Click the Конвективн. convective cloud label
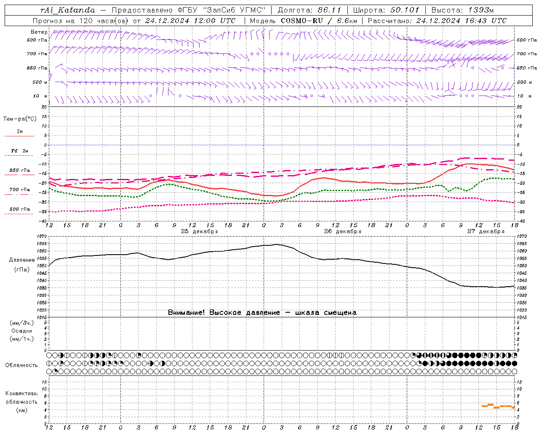 22,394
